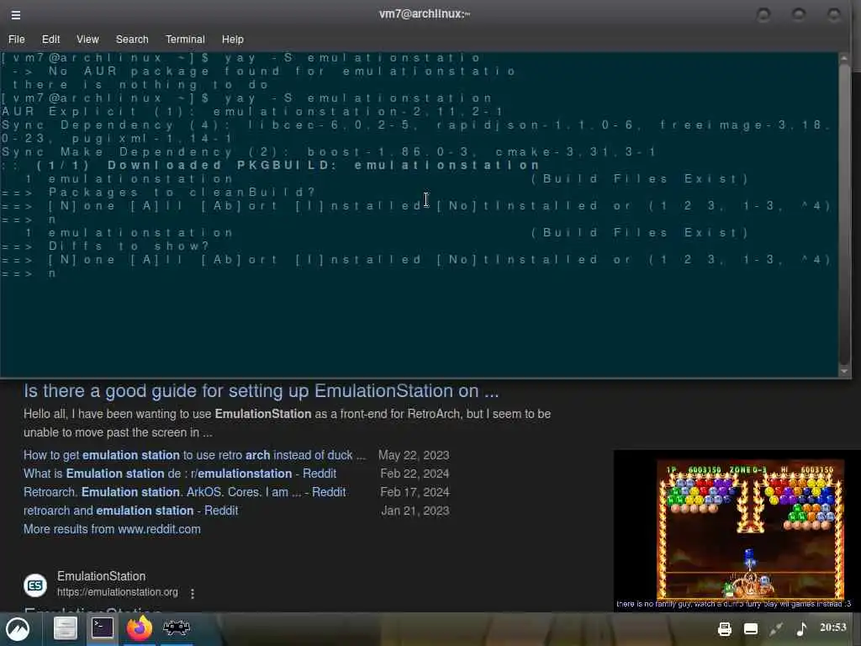
Task: Click 'More results from www.reddit.com'
Action: pyautogui.click(x=112, y=529)
